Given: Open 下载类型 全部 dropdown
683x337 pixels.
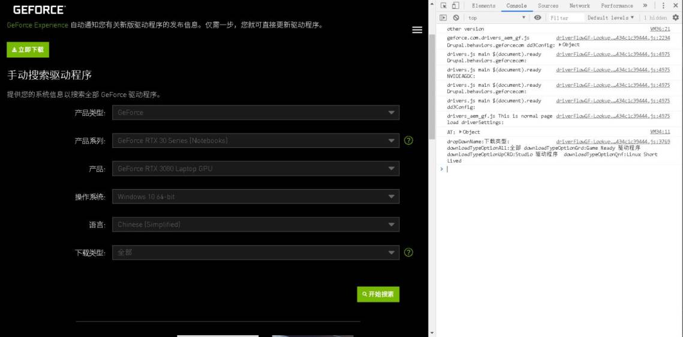Looking at the screenshot, I should point(255,252).
